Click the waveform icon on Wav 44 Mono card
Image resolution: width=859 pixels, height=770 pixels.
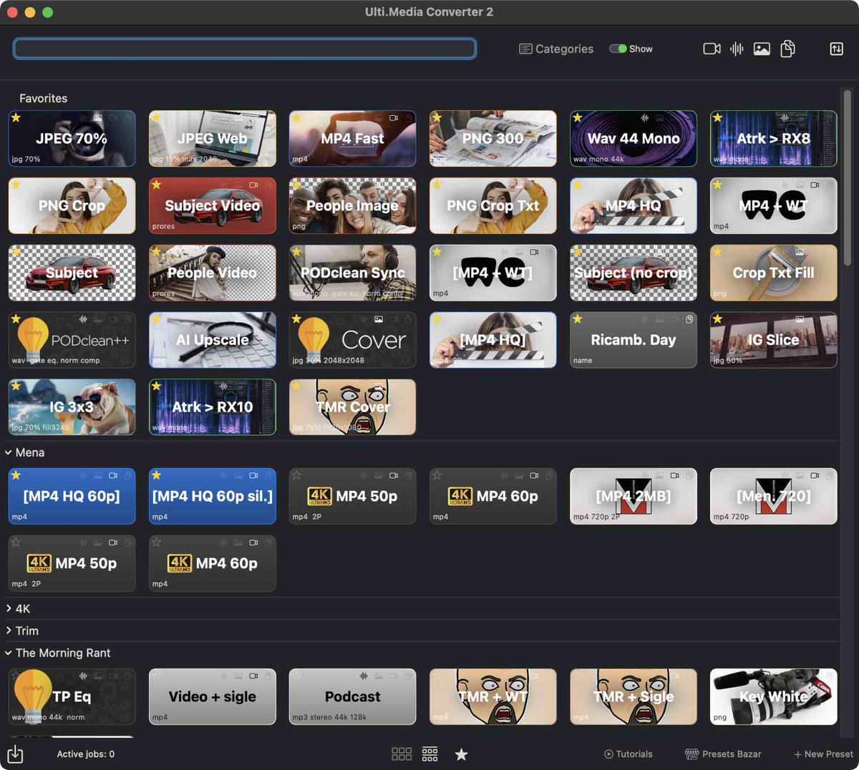click(644, 117)
